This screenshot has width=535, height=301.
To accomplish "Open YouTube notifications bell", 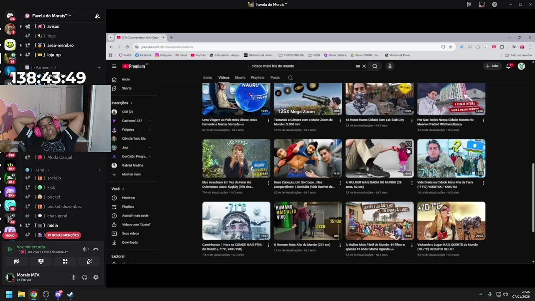I will [509, 66].
